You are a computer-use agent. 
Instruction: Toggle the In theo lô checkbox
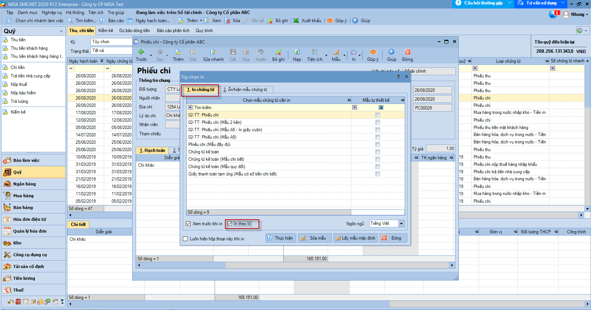[230, 224]
